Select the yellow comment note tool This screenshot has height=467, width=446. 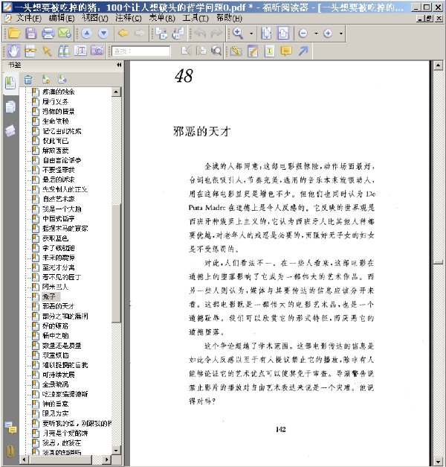[286, 51]
